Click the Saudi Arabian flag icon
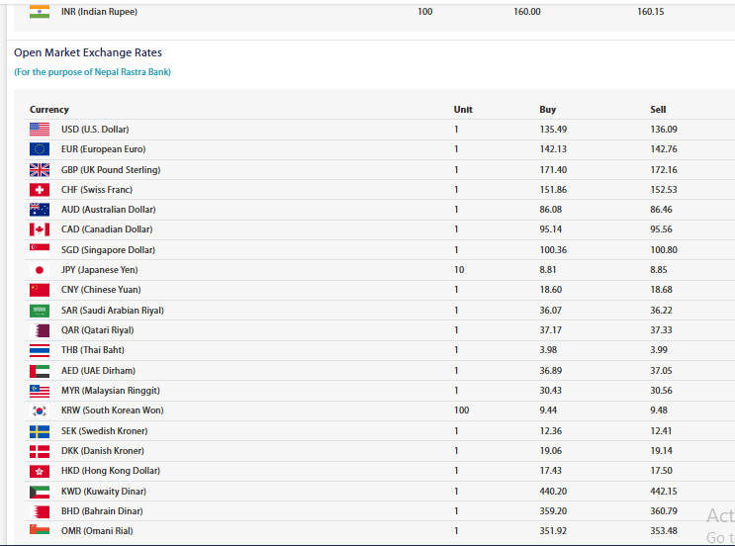Image resolution: width=735 pixels, height=546 pixels. pos(40,311)
